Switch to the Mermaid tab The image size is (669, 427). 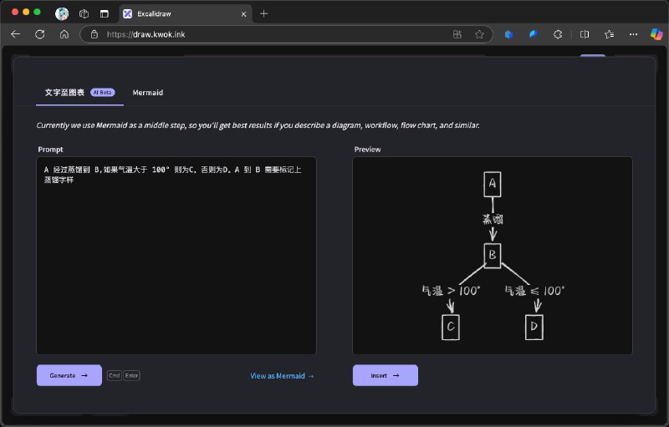click(x=147, y=92)
